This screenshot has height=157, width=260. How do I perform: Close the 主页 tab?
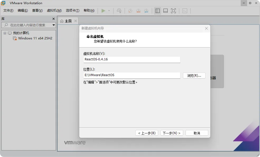click(x=75, y=21)
